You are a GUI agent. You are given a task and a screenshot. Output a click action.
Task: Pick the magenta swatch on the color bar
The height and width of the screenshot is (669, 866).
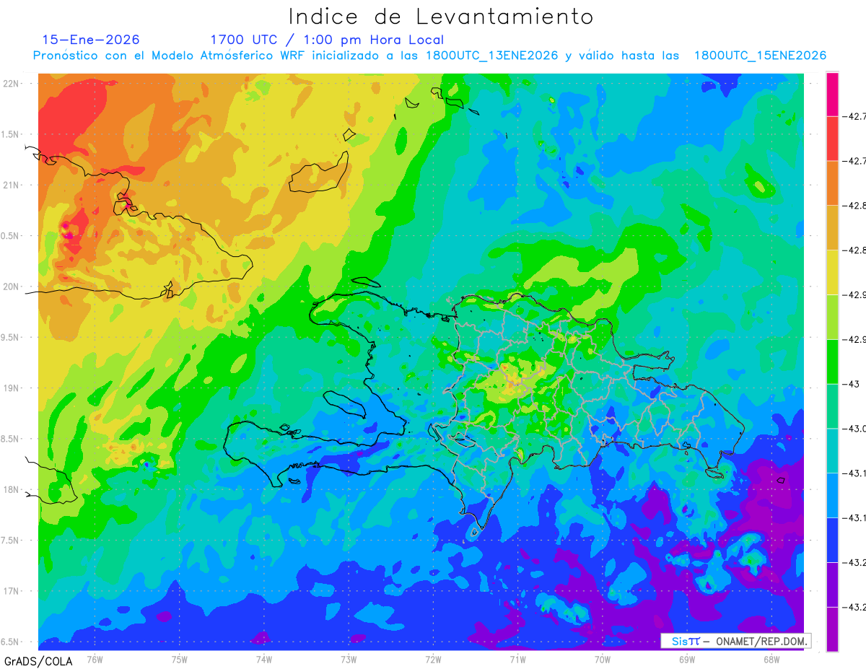(832, 94)
